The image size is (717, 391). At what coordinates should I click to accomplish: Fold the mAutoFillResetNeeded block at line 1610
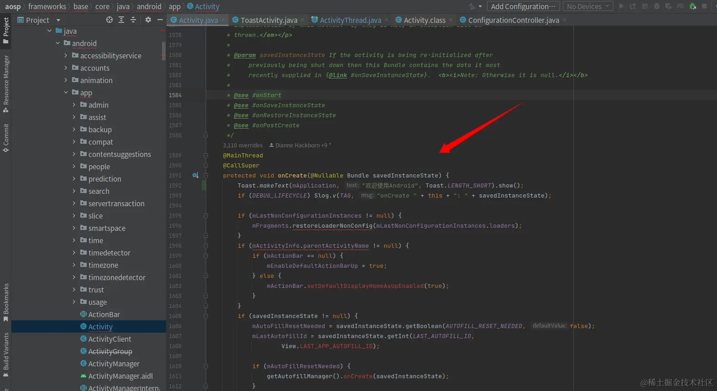tap(206, 366)
